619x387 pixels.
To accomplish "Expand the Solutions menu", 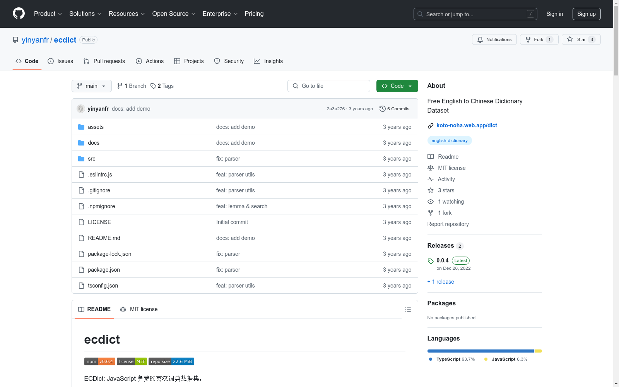I will coord(85,14).
